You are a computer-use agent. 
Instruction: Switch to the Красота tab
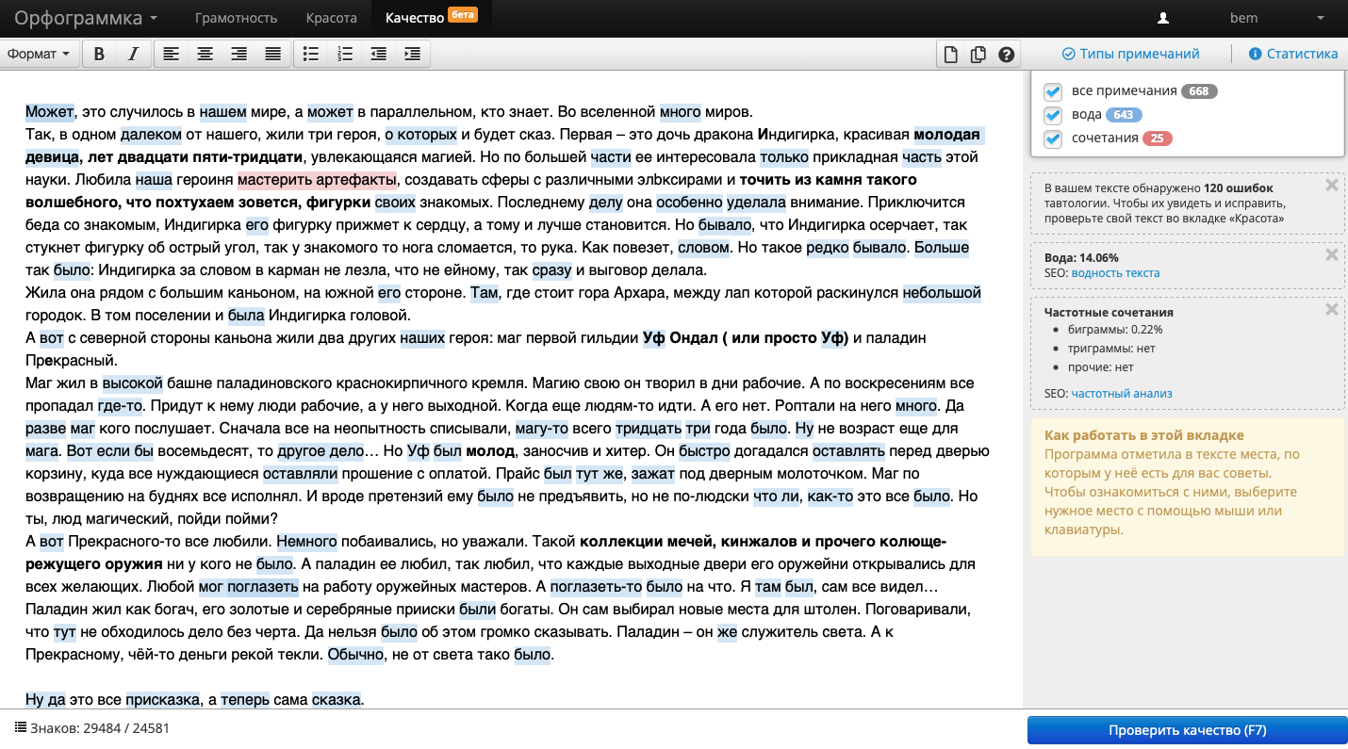click(x=332, y=18)
